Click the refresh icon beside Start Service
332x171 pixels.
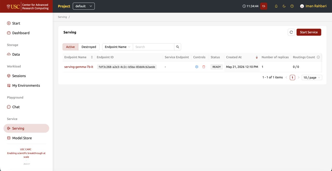[291, 32]
